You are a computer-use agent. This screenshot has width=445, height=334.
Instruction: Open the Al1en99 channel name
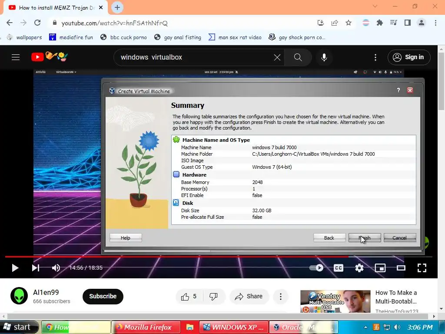click(x=46, y=292)
